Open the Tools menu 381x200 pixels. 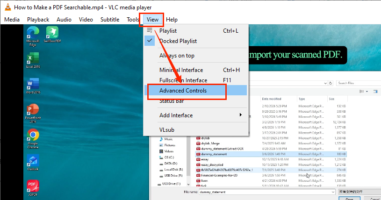(133, 20)
